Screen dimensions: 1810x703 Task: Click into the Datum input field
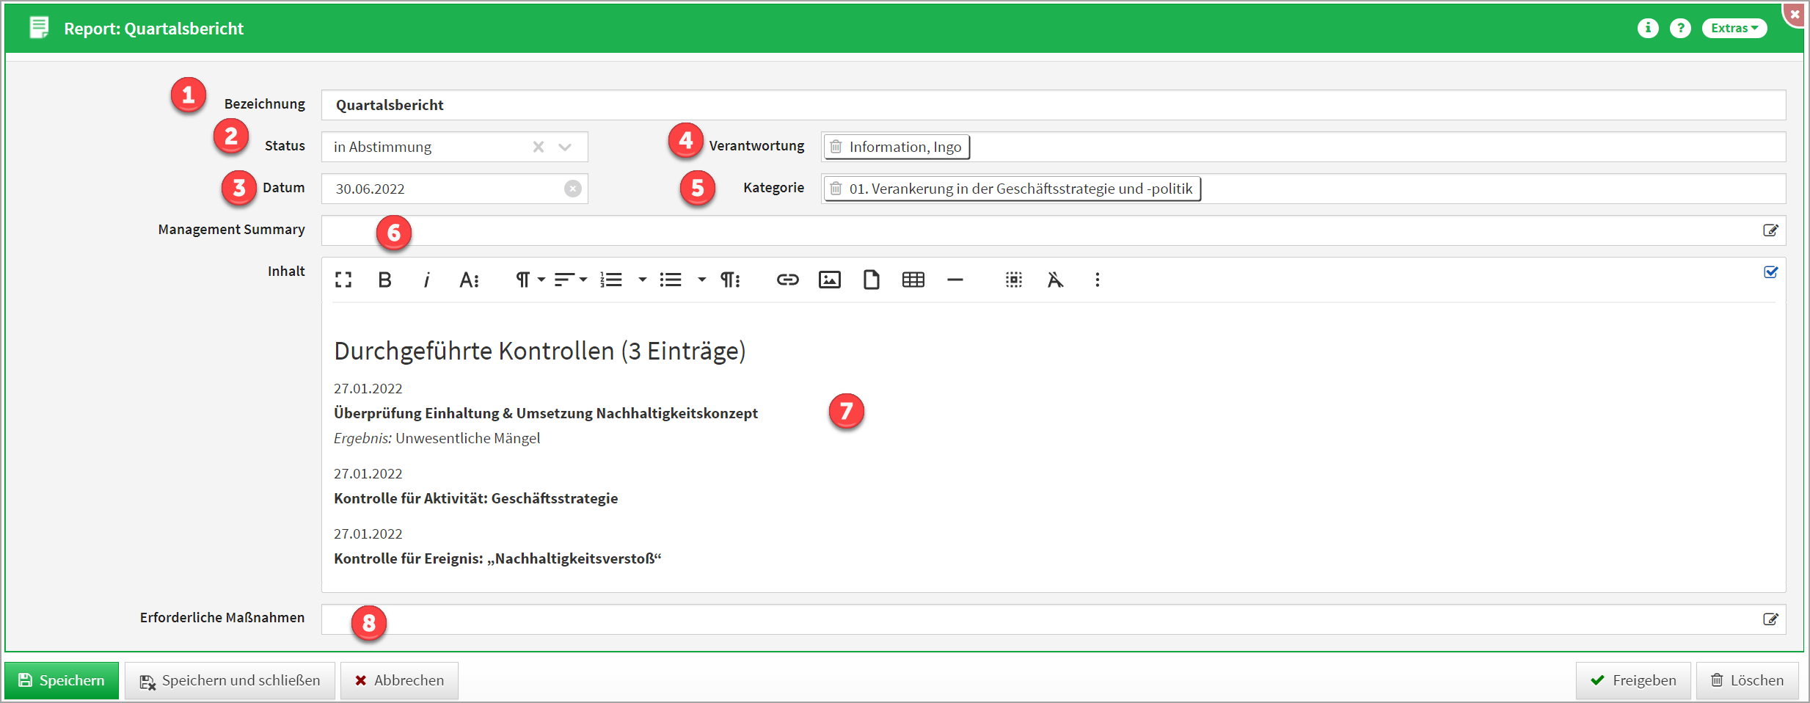click(455, 189)
